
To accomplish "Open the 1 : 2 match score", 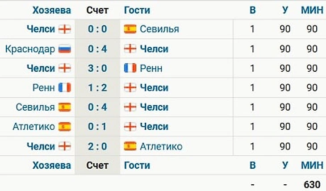I will pos(97,88).
